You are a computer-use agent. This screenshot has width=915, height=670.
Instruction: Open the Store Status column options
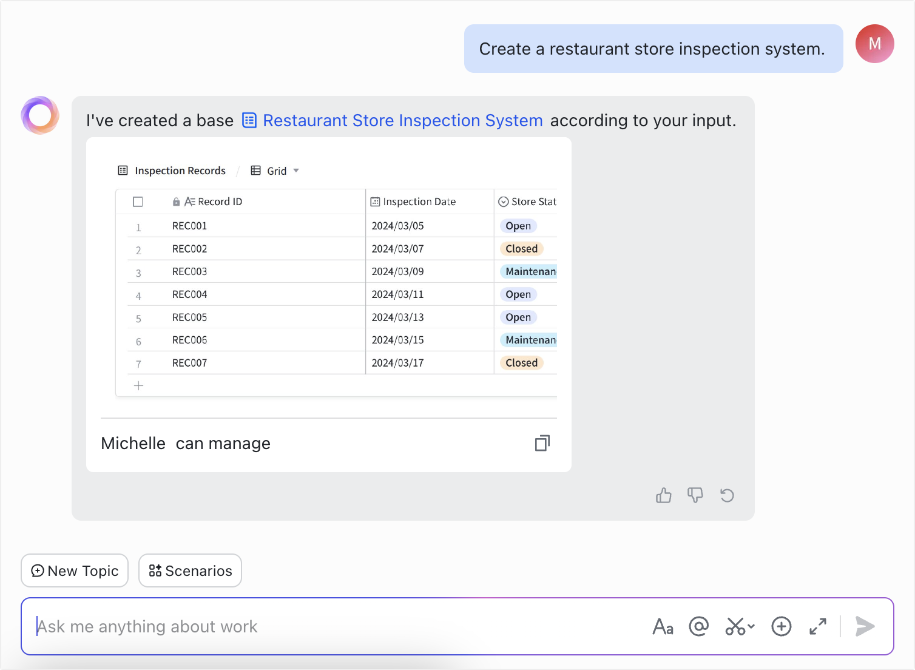504,201
